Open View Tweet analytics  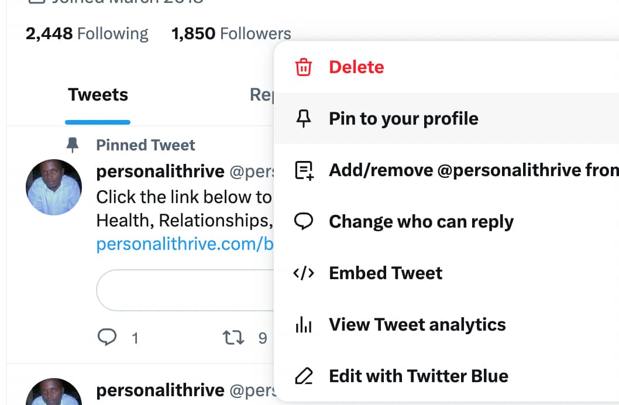click(446, 324)
